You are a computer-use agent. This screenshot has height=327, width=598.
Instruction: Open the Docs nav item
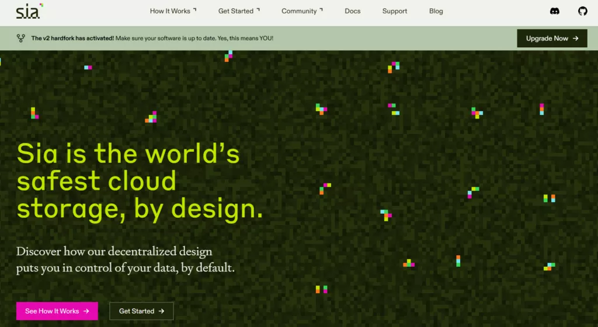(x=352, y=11)
